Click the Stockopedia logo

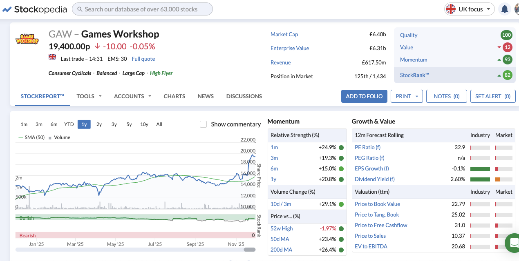coord(35,9)
